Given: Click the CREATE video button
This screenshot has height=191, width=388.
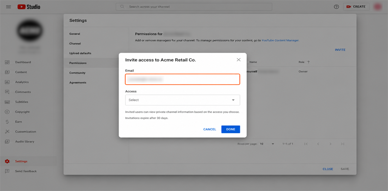Looking at the screenshot, I should pos(356,7).
